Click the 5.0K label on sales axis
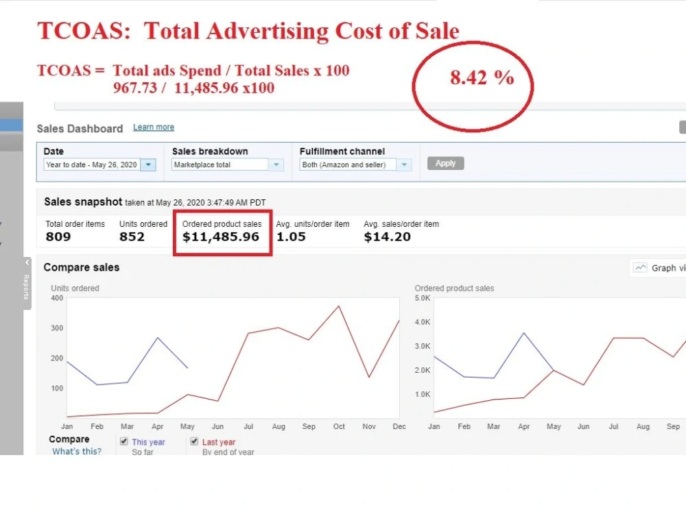This screenshot has width=686, height=514. pos(422,298)
